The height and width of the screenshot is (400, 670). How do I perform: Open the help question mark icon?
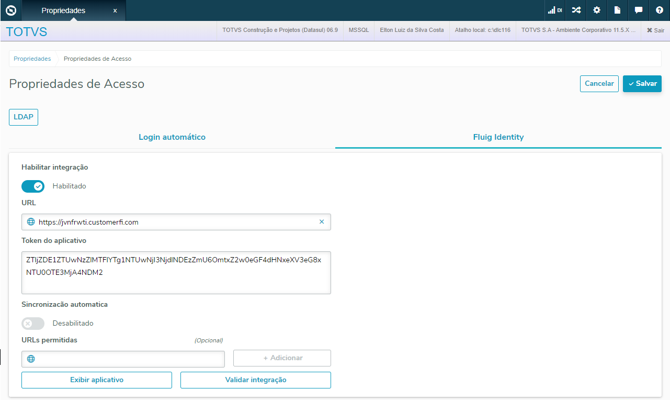pyautogui.click(x=660, y=10)
